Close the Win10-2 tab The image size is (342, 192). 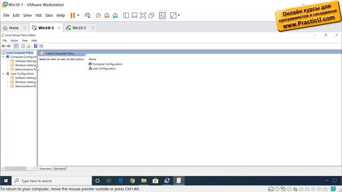pyautogui.click(x=93, y=28)
